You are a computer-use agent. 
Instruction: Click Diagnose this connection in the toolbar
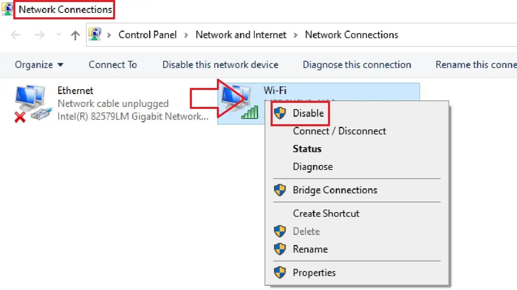(357, 65)
